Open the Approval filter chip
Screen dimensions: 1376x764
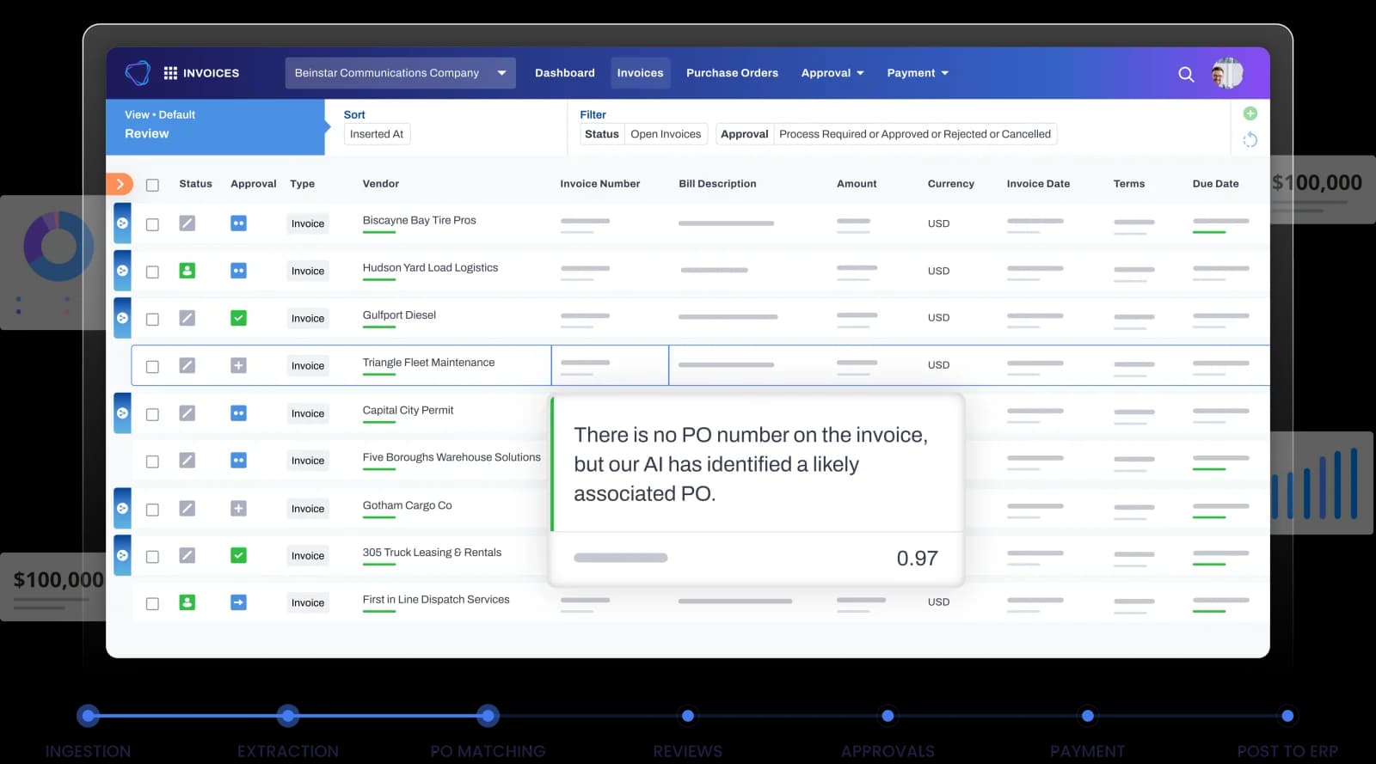pos(886,134)
